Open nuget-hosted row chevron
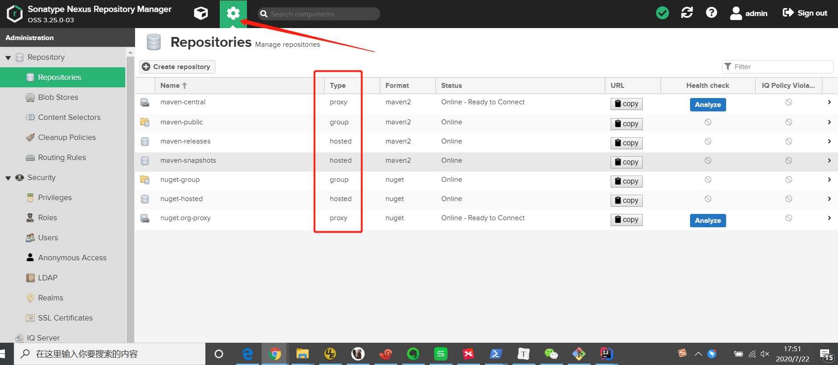 (x=829, y=199)
